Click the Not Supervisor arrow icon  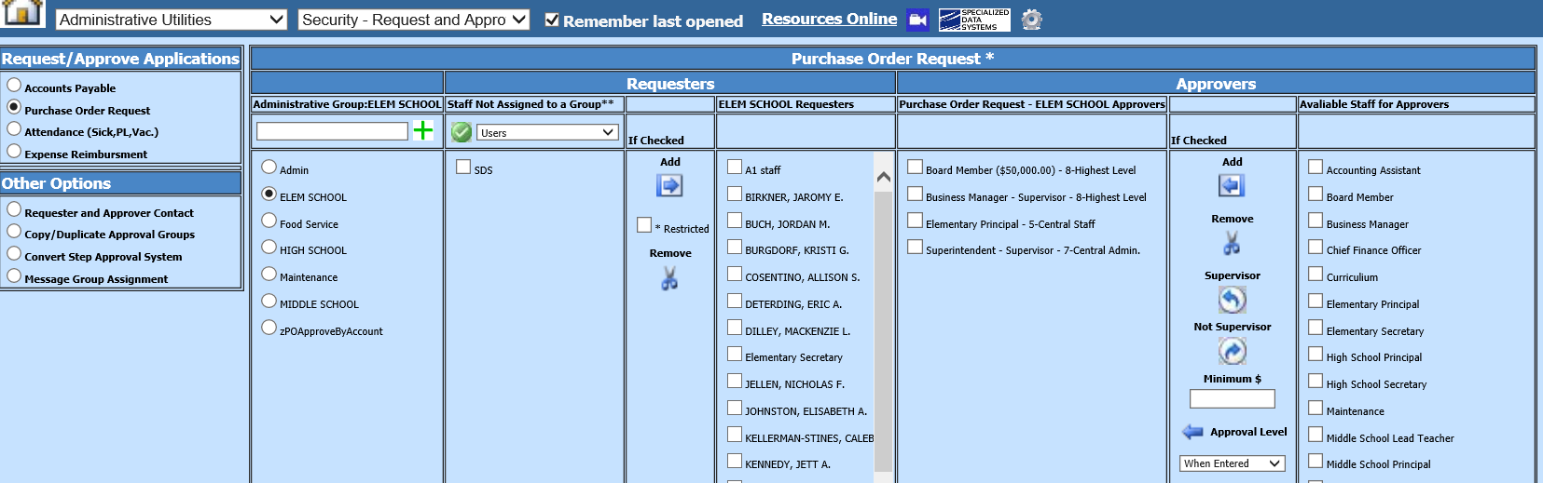click(x=1232, y=351)
